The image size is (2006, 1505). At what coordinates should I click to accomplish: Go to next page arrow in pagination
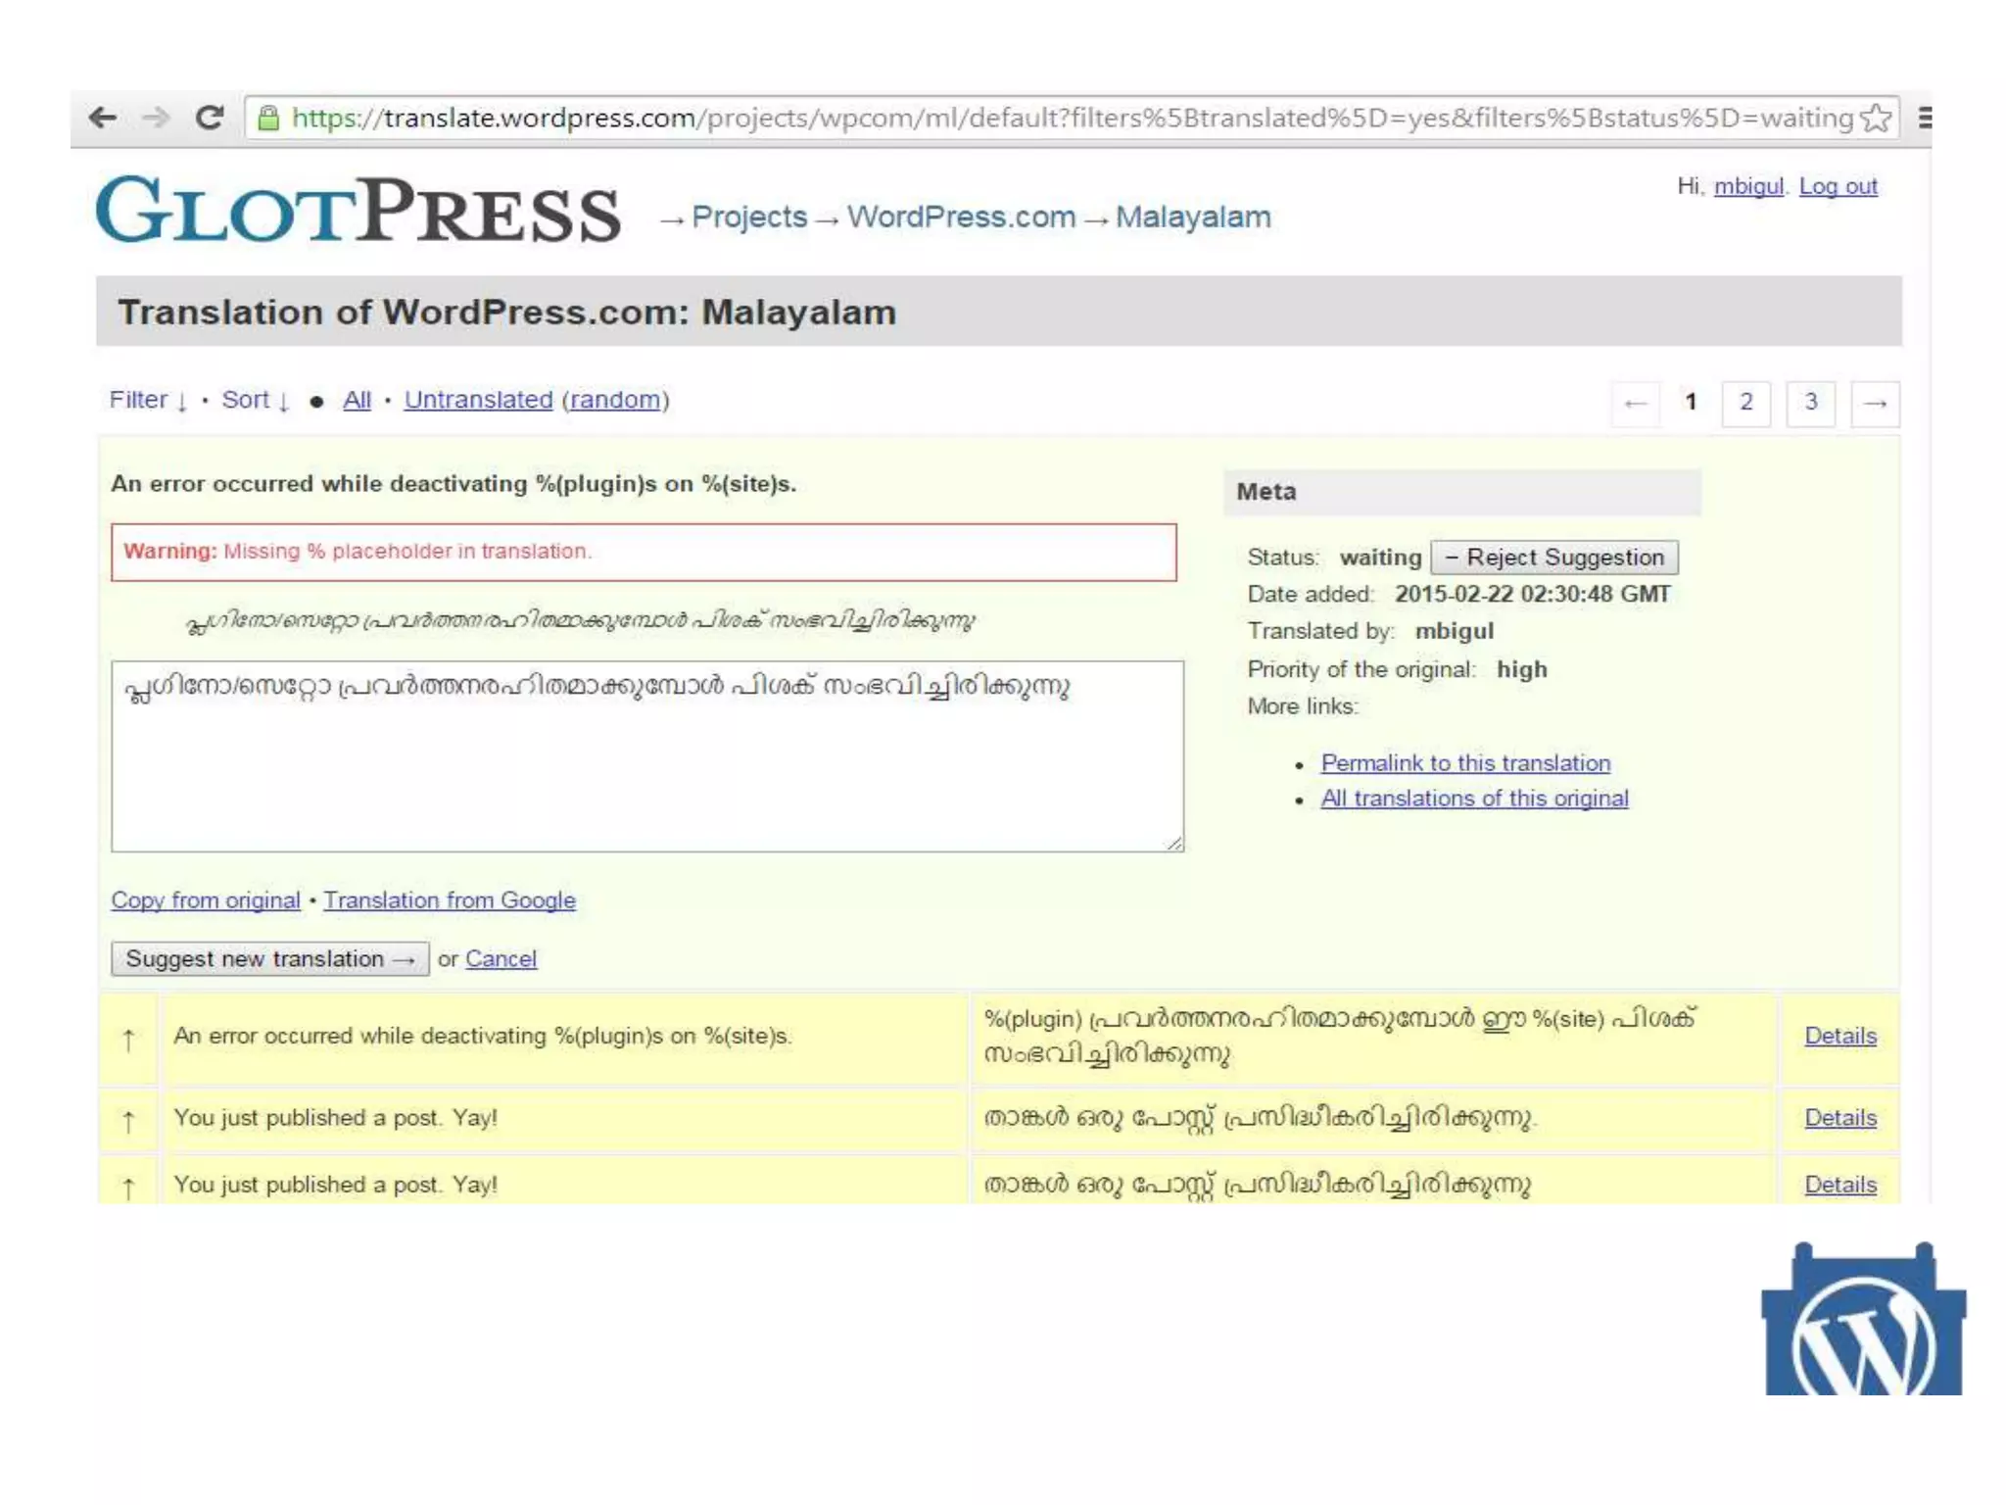1875,403
